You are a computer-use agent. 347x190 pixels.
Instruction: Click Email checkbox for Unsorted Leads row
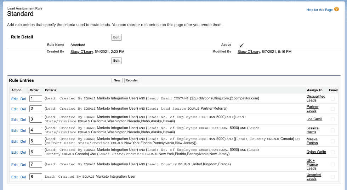click(x=332, y=177)
